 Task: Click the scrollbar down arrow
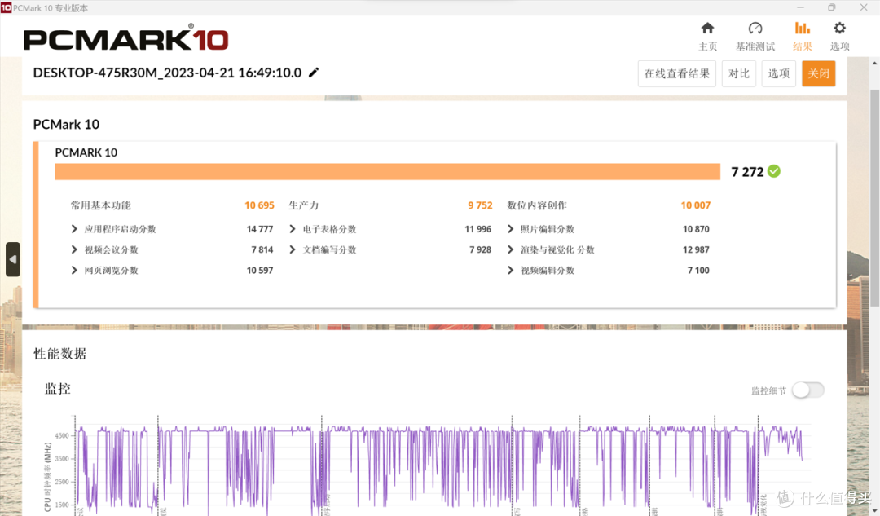pyautogui.click(x=874, y=509)
